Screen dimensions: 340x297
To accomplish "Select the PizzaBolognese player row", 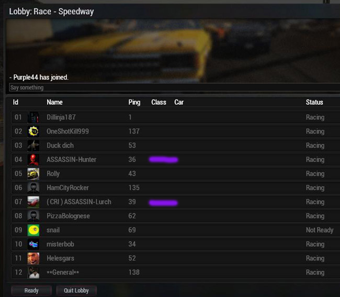I will coord(176,216).
